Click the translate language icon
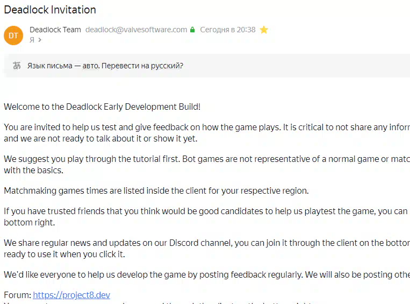Viewport: 410px width, 304px height. tap(17, 66)
